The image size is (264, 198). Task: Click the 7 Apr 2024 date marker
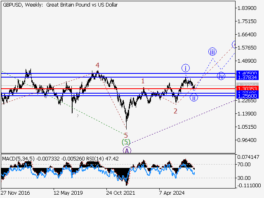coord(172,192)
